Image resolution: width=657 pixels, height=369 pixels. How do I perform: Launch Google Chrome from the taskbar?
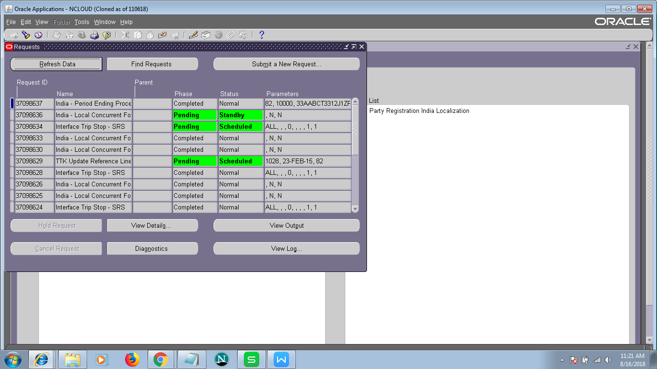click(160, 359)
